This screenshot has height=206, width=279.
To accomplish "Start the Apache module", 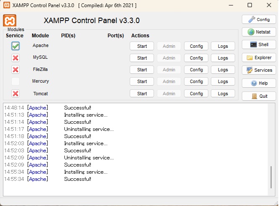I will [x=142, y=46].
